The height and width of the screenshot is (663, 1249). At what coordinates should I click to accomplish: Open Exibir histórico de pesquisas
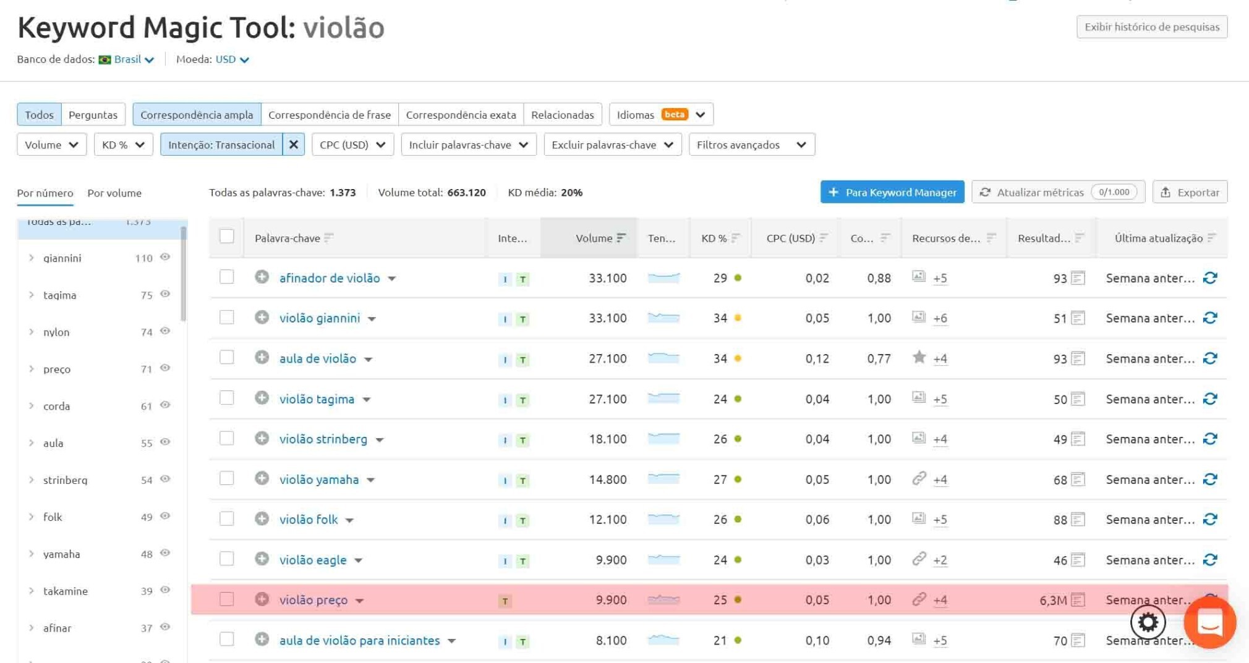(1151, 27)
